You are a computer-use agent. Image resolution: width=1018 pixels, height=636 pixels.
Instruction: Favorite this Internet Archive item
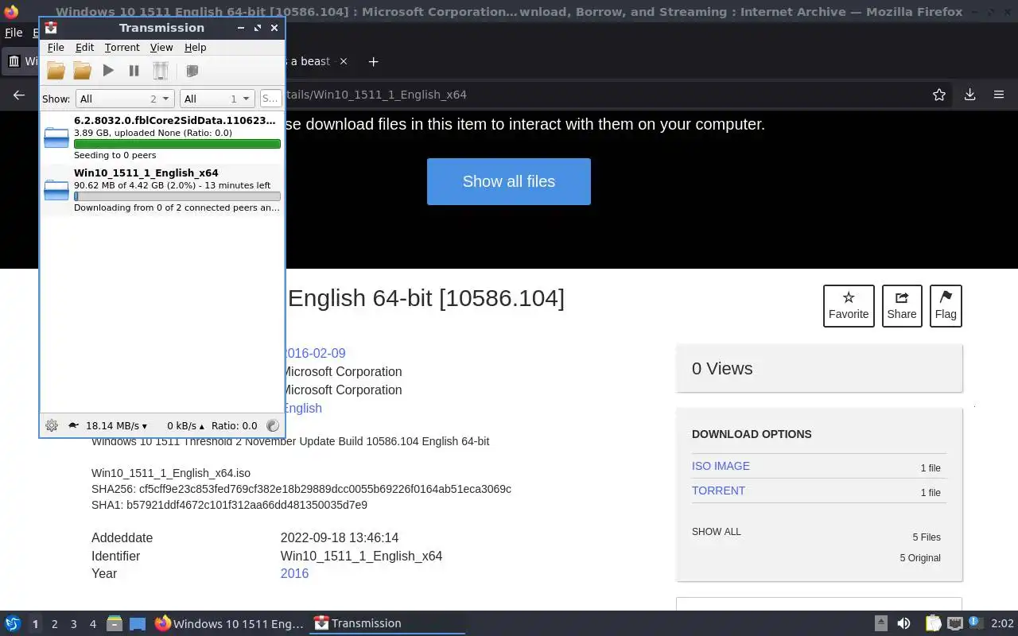(849, 306)
